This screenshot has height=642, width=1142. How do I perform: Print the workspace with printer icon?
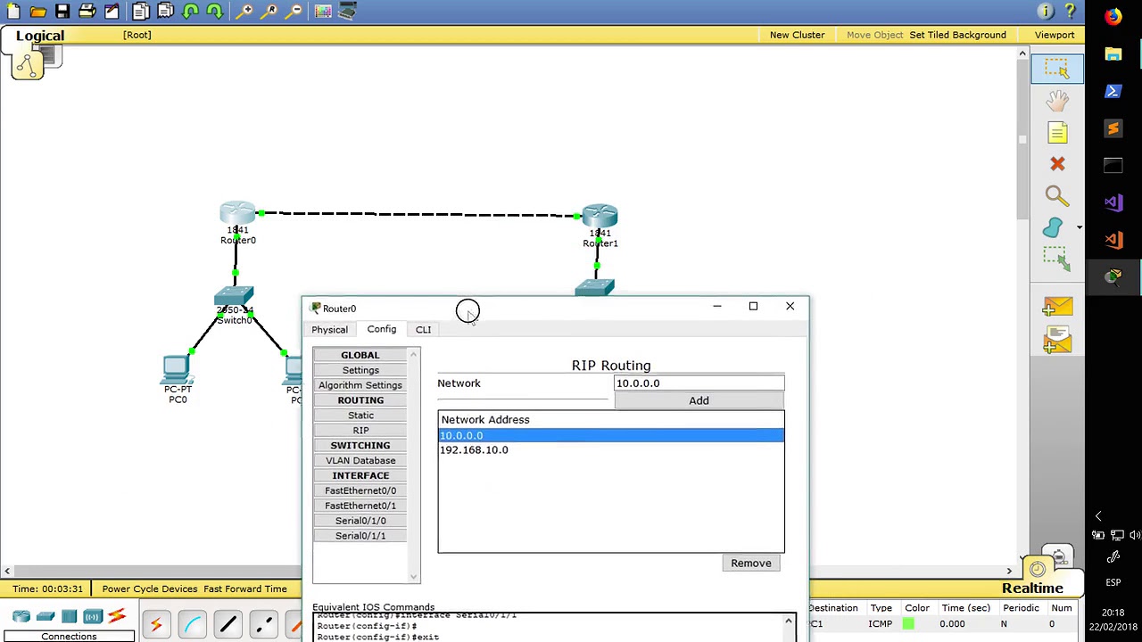click(x=87, y=12)
